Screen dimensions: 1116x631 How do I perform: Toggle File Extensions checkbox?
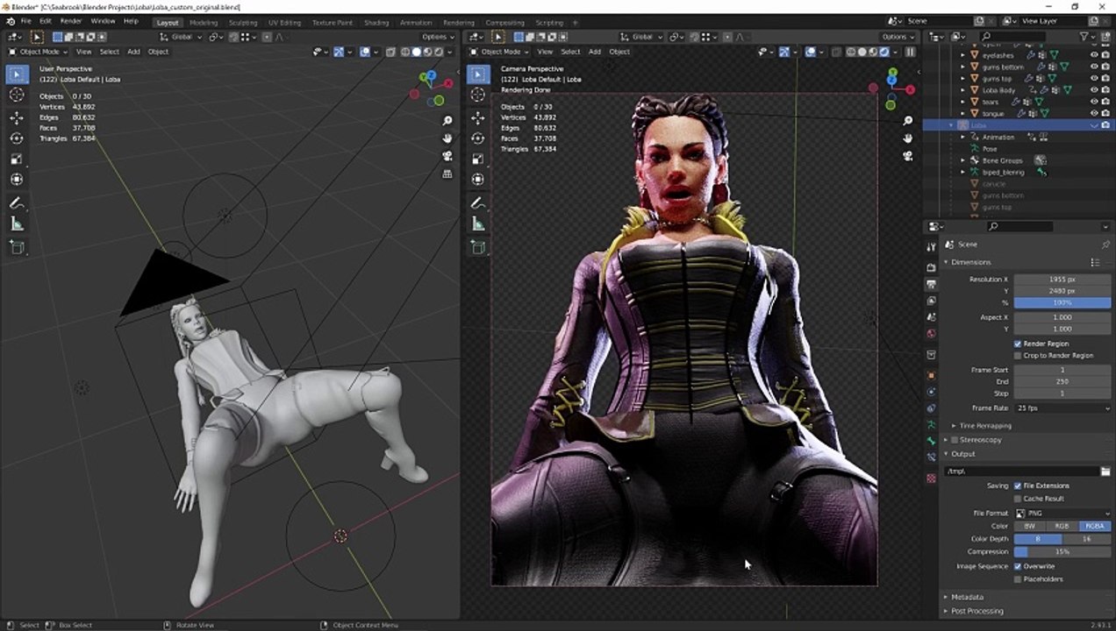1018,486
